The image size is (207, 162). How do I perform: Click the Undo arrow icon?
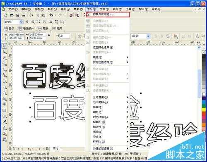(x=51, y=15)
